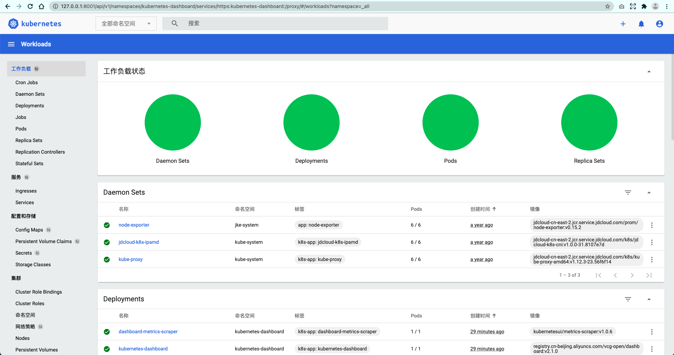
Task: Select Deployments in sidebar
Action: click(x=30, y=106)
